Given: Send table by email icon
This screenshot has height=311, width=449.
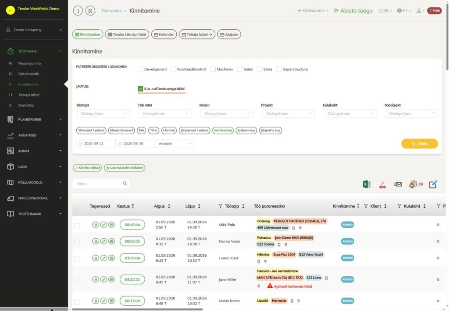Looking at the screenshot, I should (398, 184).
